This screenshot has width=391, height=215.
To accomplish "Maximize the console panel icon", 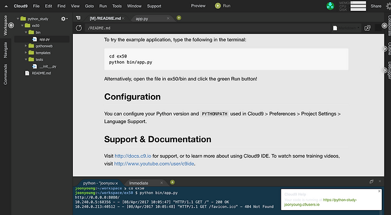I will [x=371, y=181].
